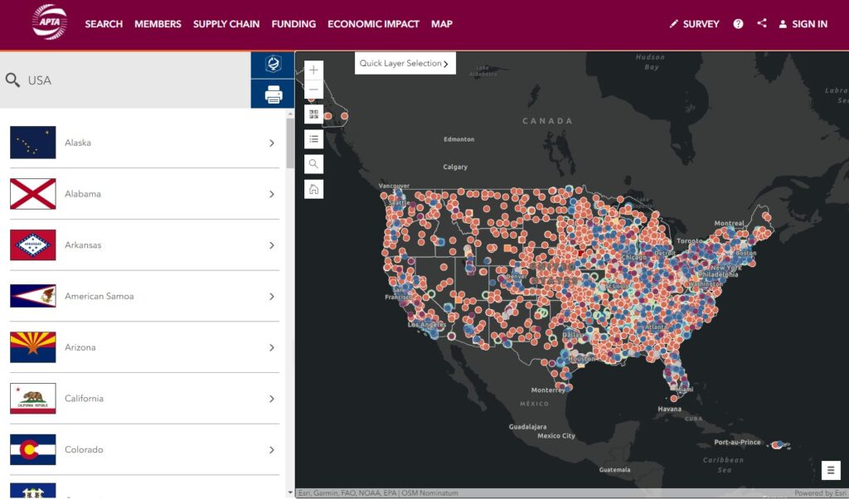
Task: Expand the Arizona state entry
Action: (144, 347)
